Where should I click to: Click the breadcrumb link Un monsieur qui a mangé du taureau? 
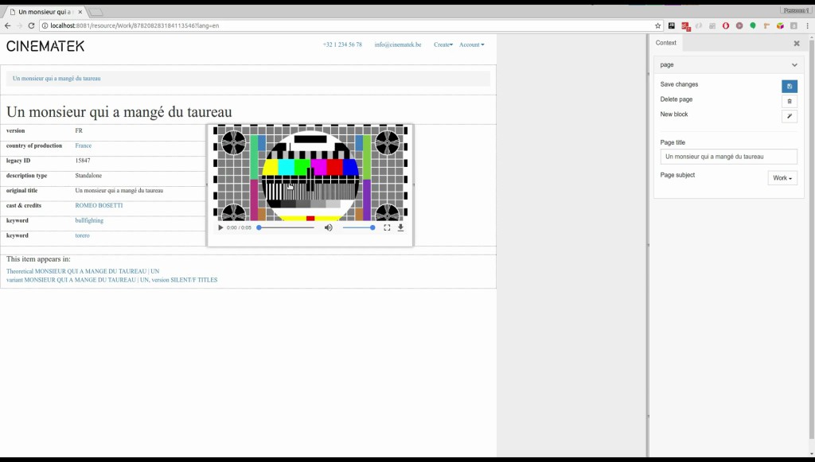coord(57,79)
